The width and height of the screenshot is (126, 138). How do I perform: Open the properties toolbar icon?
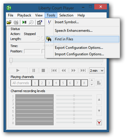[40, 22]
